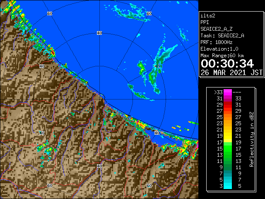Select the '60' range label over northeast sea
This screenshot has width=265, height=199.
click(149, 13)
